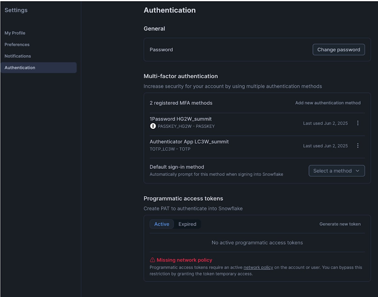Viewport: 378px width, 297px height.
Task: Click the warning triangle icon for Missing network policy
Action: tap(152, 260)
